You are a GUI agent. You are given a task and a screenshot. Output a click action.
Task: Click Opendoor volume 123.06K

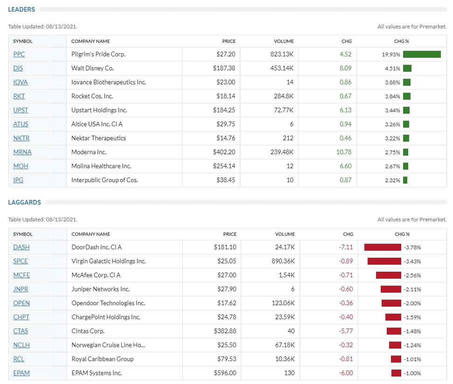283,303
